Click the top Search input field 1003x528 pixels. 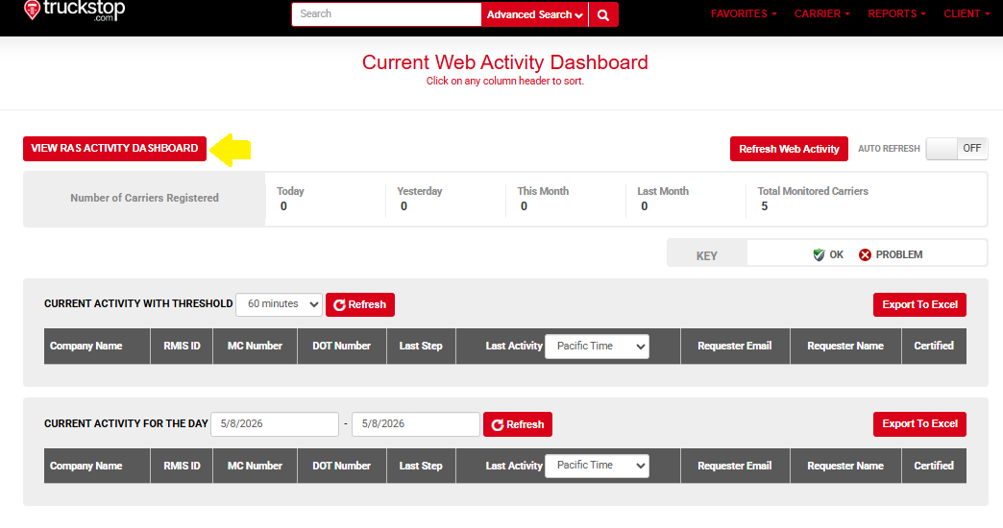386,14
